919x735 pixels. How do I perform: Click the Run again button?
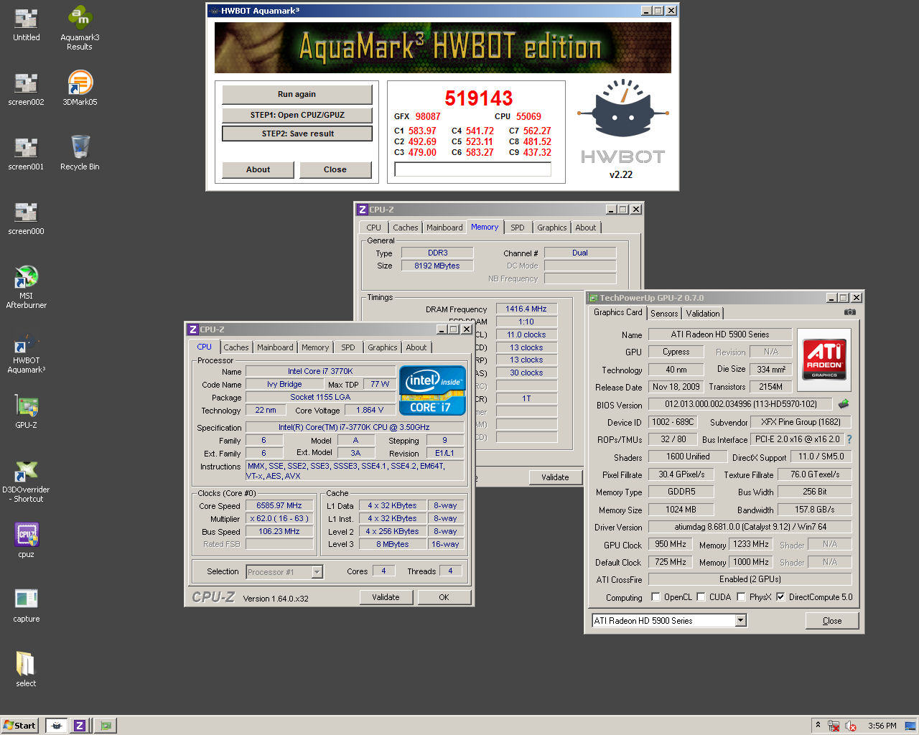pos(297,95)
